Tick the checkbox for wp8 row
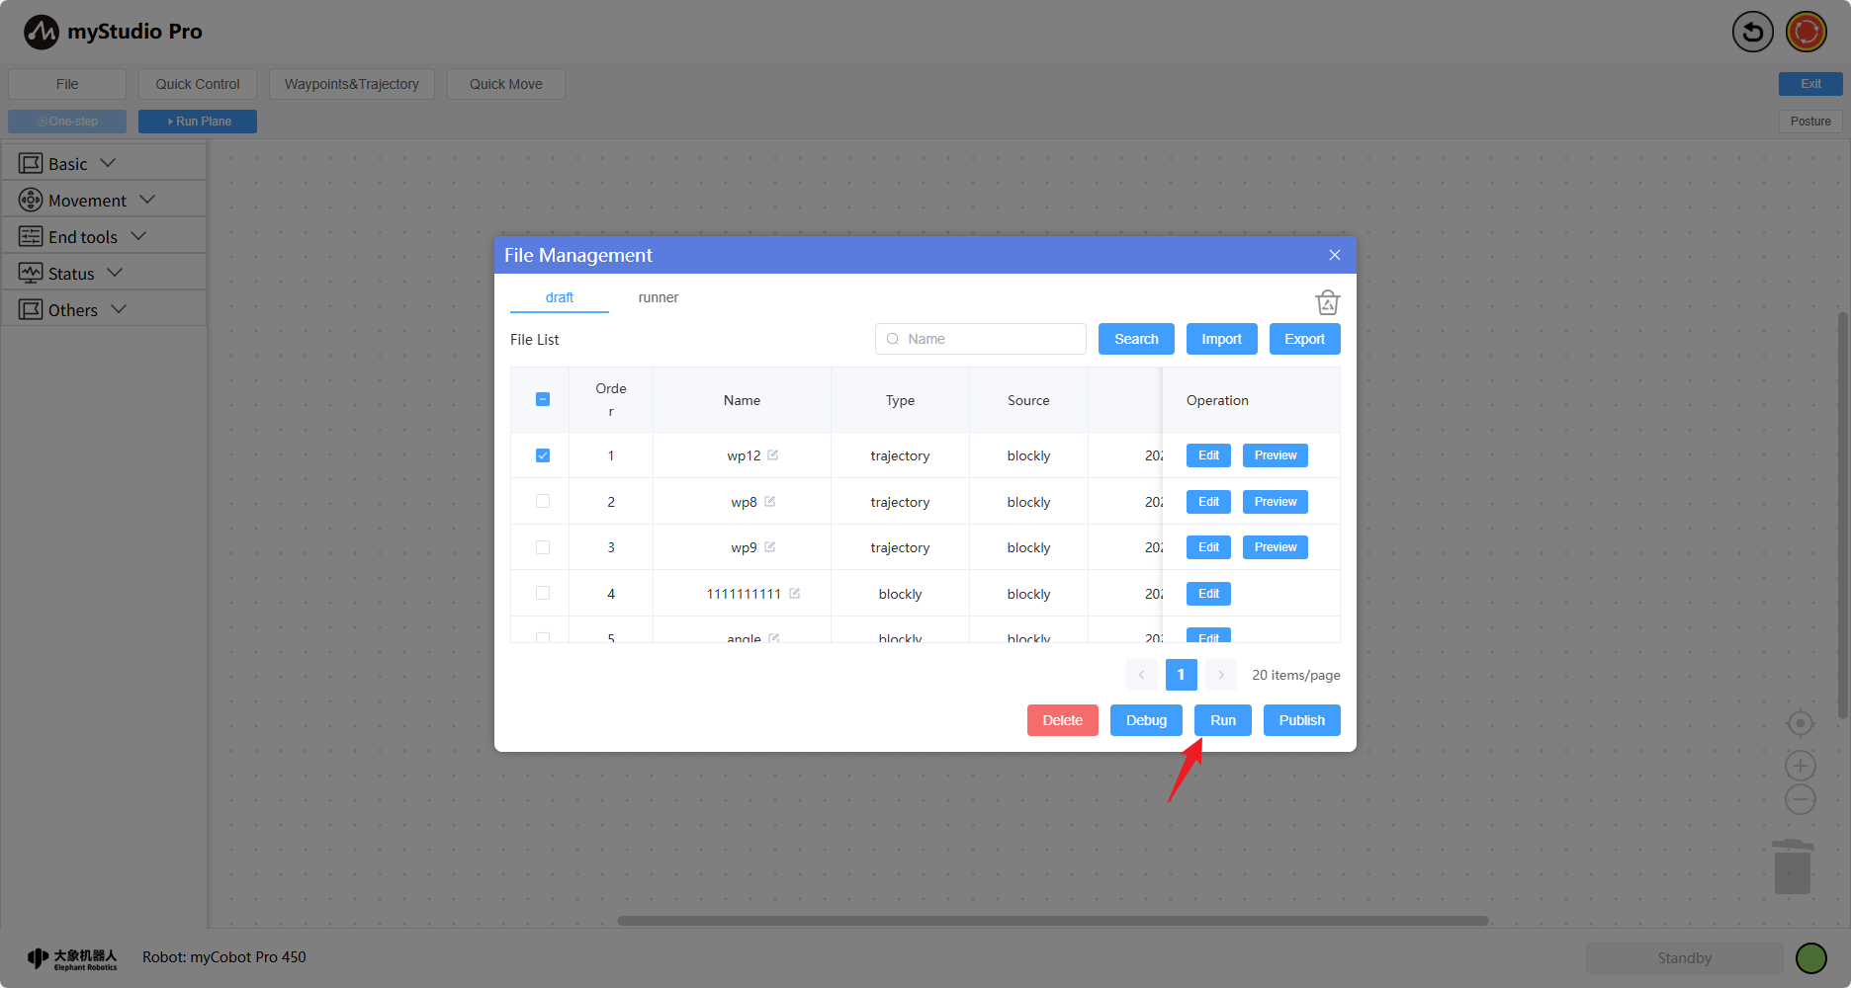The width and height of the screenshot is (1851, 988). pyautogui.click(x=543, y=502)
